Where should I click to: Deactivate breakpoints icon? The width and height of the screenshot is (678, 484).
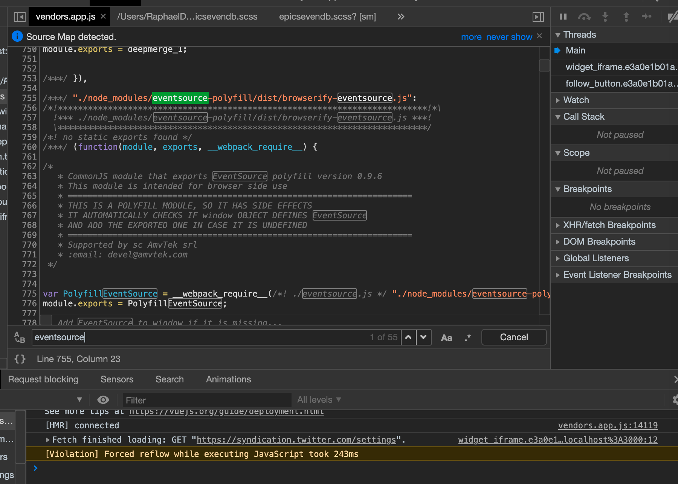coord(673,17)
